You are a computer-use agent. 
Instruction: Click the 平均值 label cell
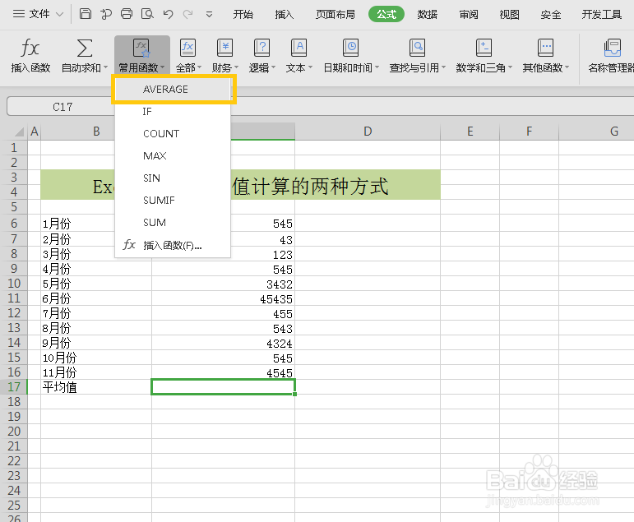96,387
